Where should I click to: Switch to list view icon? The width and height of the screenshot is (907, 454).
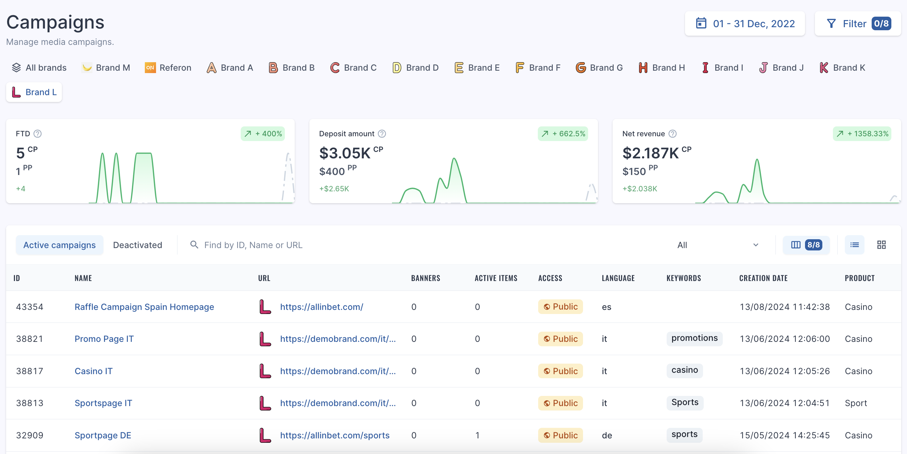[x=855, y=245]
